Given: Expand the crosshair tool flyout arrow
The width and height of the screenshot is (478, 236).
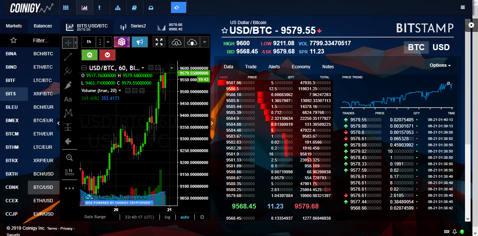Looking at the screenshot, I should pos(76,43).
